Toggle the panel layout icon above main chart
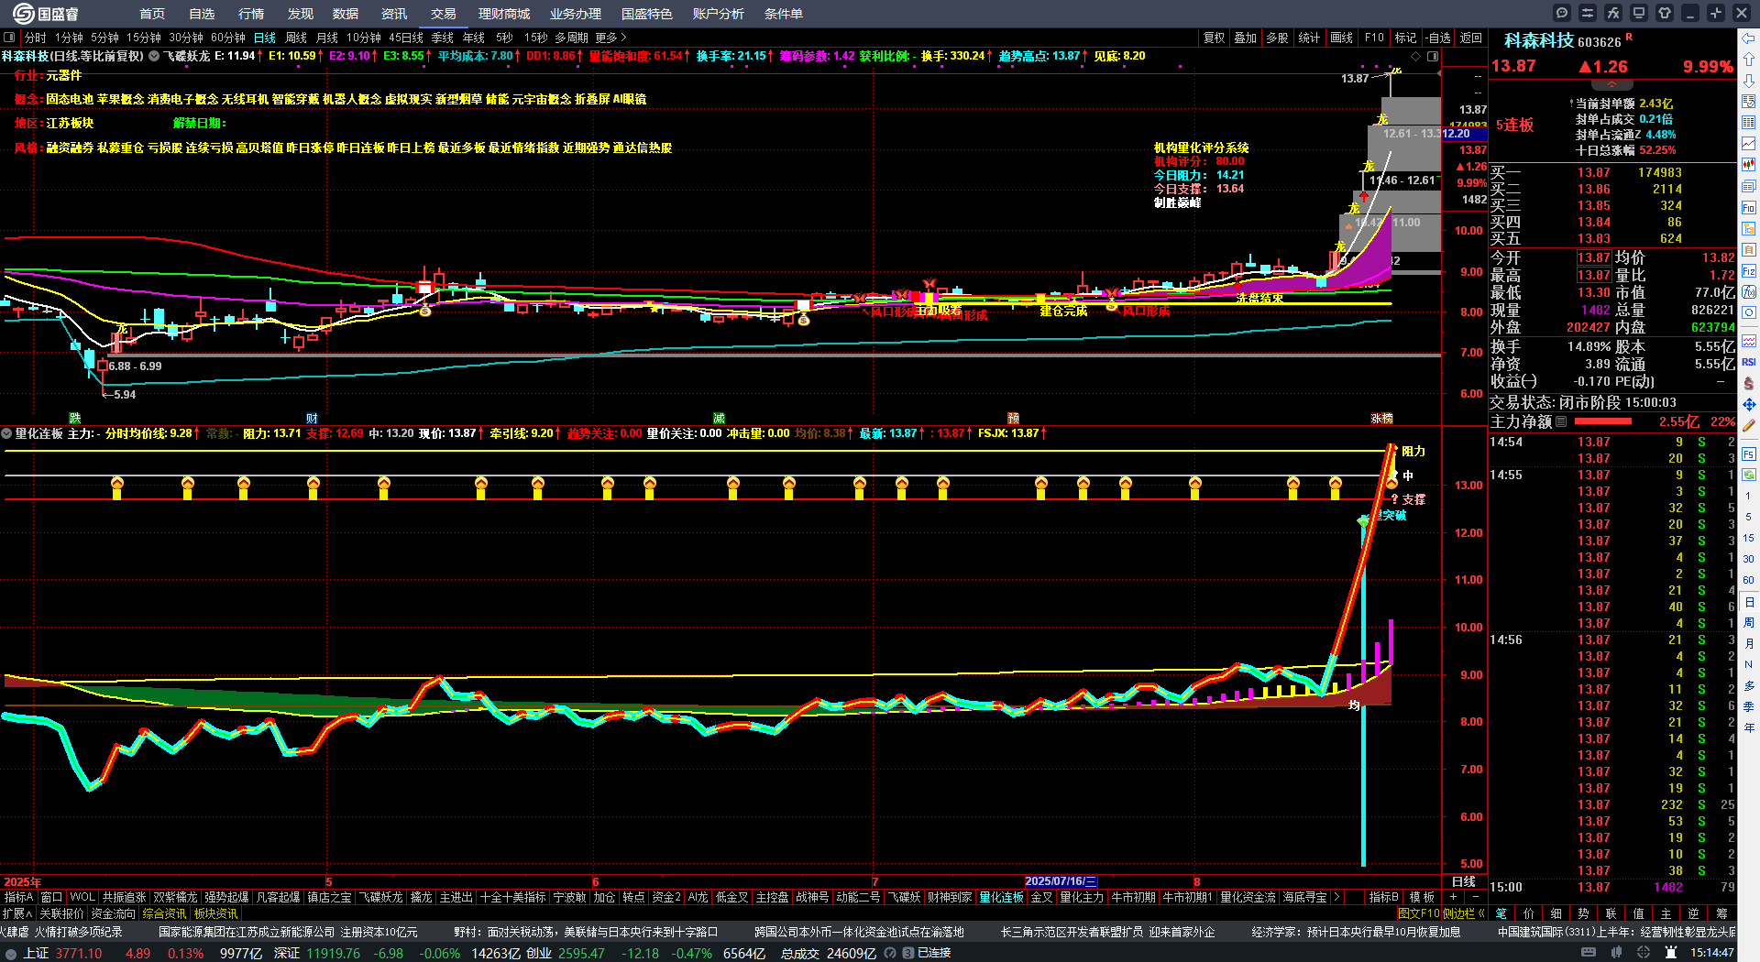Image resolution: width=1760 pixels, height=962 pixels. point(1433,56)
